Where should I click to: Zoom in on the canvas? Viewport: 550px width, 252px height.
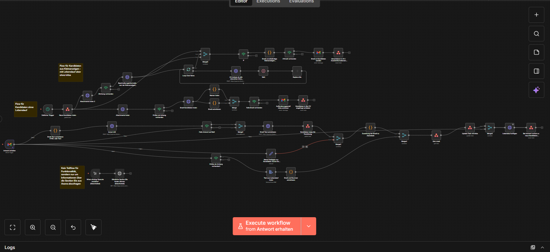(33, 227)
